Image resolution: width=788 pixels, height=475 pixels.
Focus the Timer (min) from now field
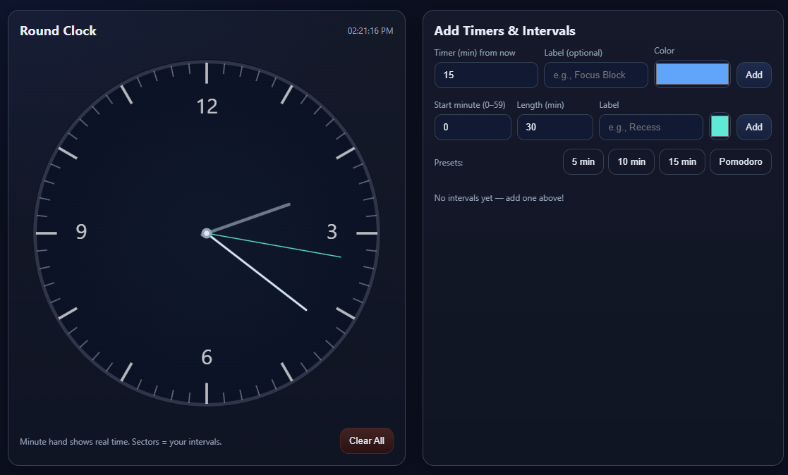(x=486, y=75)
